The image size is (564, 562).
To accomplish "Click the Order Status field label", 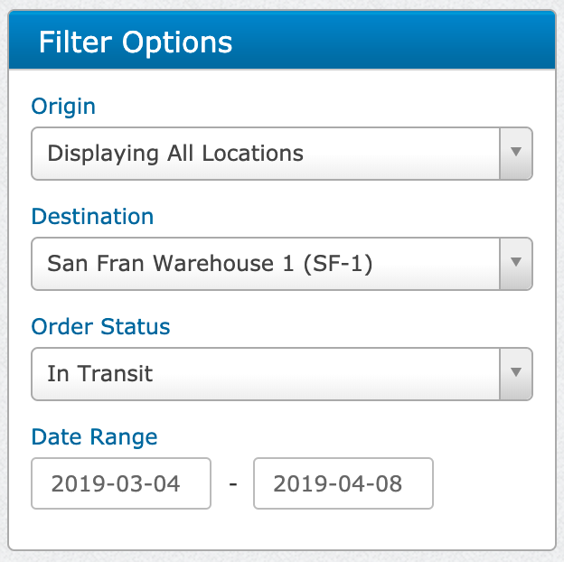I will 100,326.
